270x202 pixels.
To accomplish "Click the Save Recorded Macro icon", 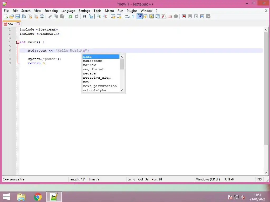I will [208, 16].
